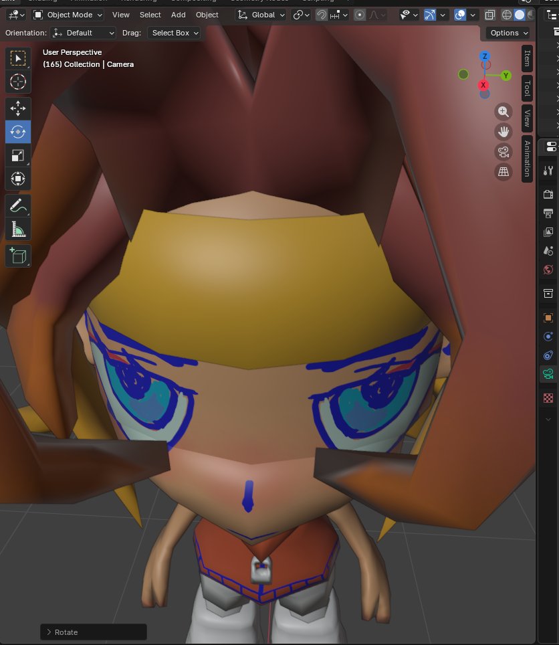The height and width of the screenshot is (645, 559).
Task: Open the View menu
Action: coord(120,15)
